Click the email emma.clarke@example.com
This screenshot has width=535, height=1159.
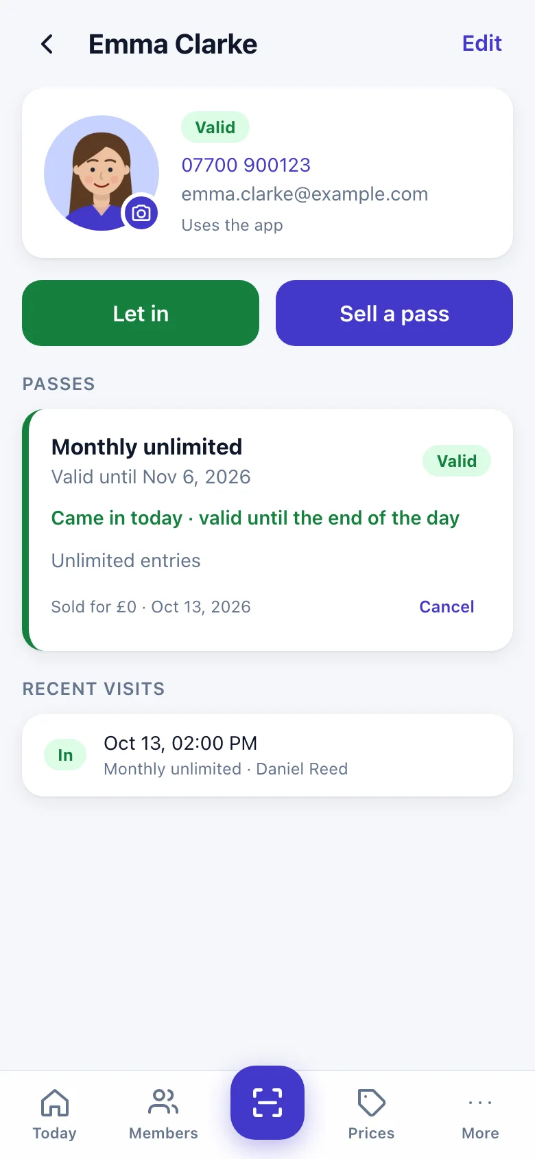click(x=305, y=194)
